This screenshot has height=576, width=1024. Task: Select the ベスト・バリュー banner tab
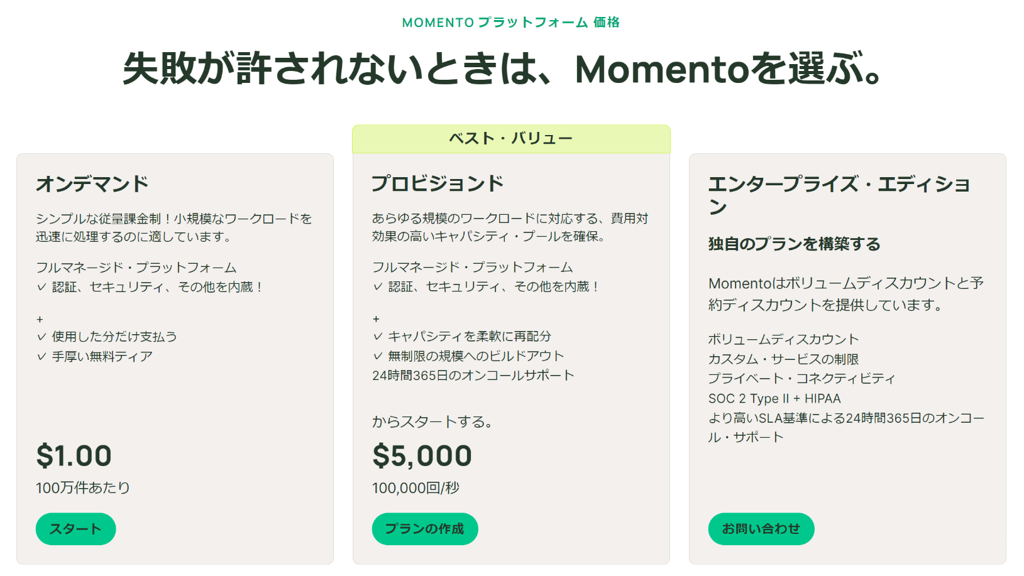(511, 139)
